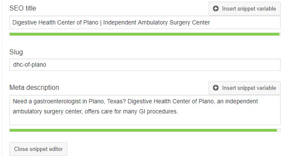
Task: Click the plus icon beside SEO title
Action: click(216, 8)
